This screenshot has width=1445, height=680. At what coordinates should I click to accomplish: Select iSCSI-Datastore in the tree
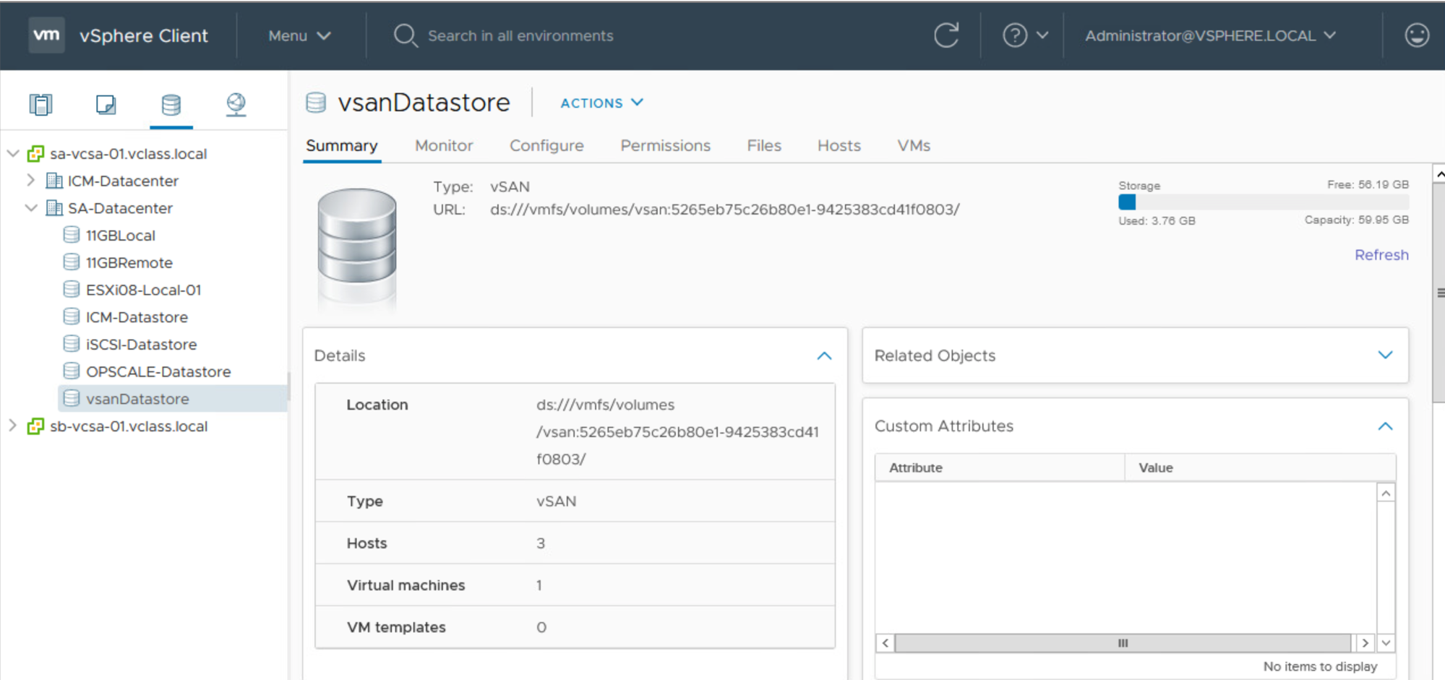tap(141, 345)
